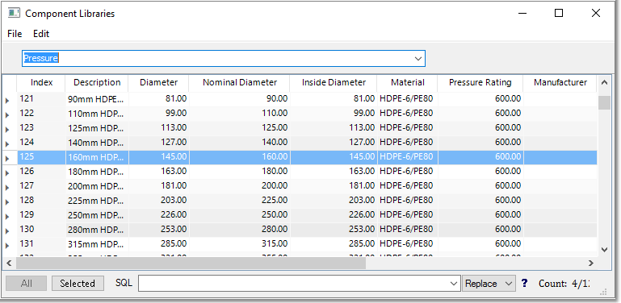Select the index 121 cell
Image resolution: width=621 pixels, height=303 pixels.
pos(41,99)
